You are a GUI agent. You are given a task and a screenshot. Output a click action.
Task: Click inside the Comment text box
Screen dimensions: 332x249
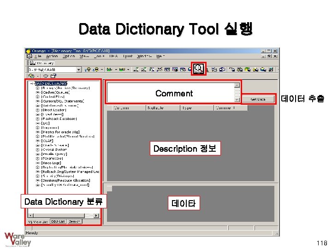pyautogui.click(x=171, y=93)
